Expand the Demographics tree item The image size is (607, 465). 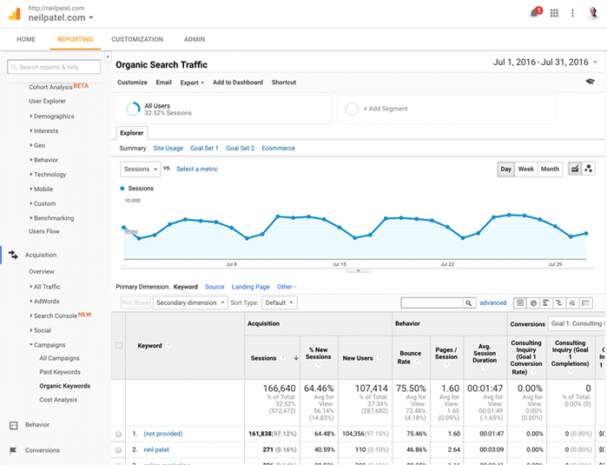(54, 116)
